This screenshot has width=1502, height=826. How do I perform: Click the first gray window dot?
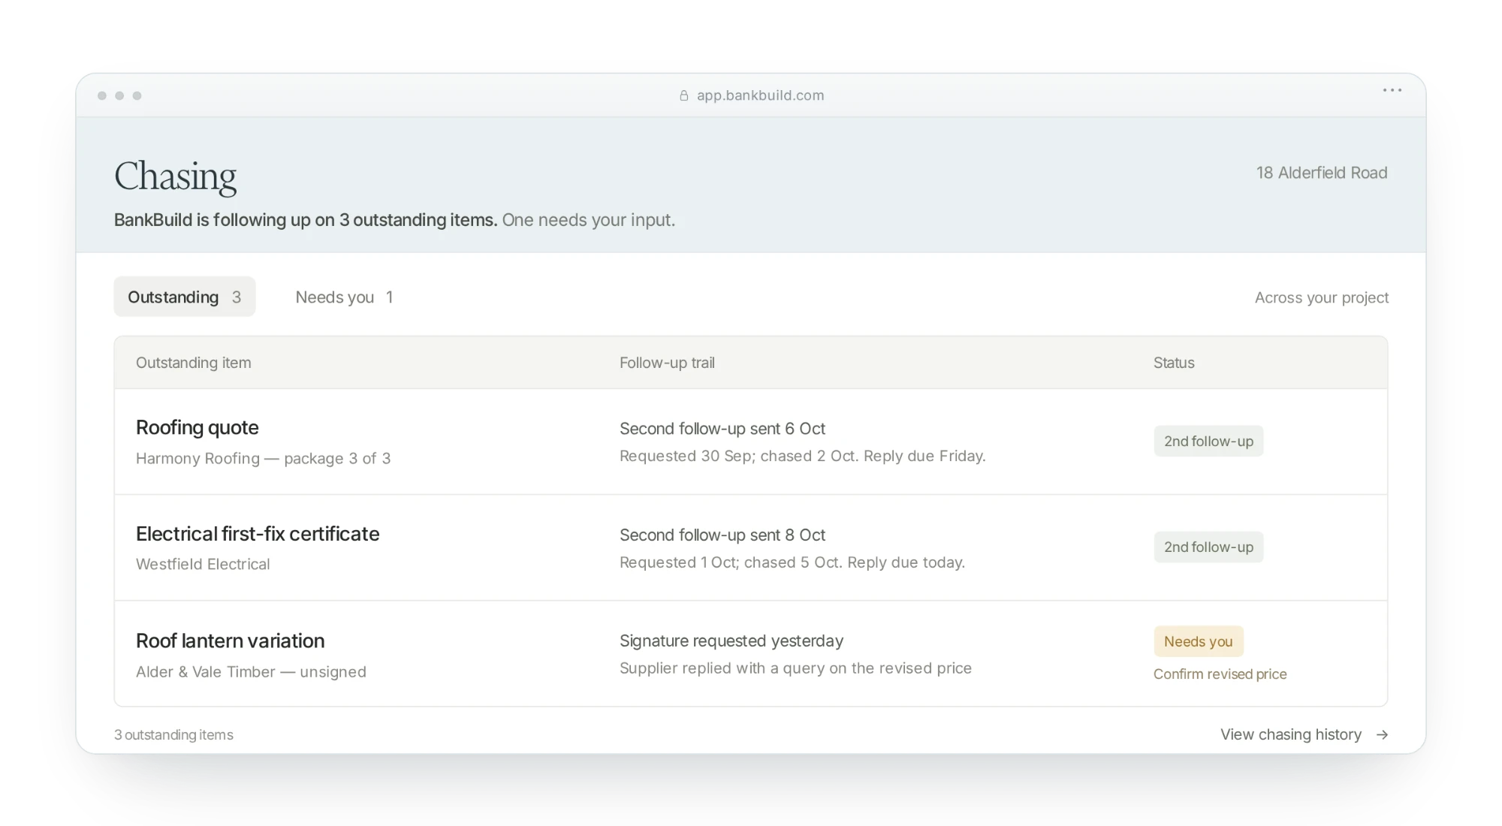pos(102,95)
